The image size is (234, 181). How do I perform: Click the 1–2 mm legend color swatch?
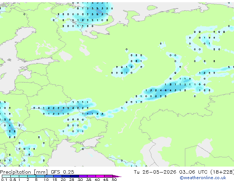click(x=23, y=176)
